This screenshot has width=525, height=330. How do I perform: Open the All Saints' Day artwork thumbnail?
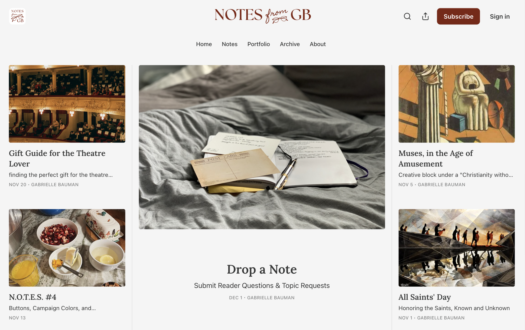tap(456, 248)
